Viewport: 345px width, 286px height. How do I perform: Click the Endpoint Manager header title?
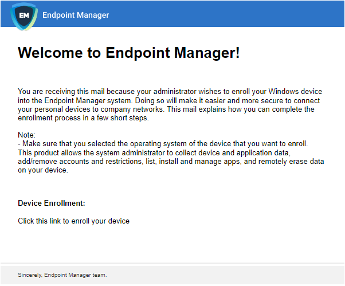pyautogui.click(x=76, y=15)
